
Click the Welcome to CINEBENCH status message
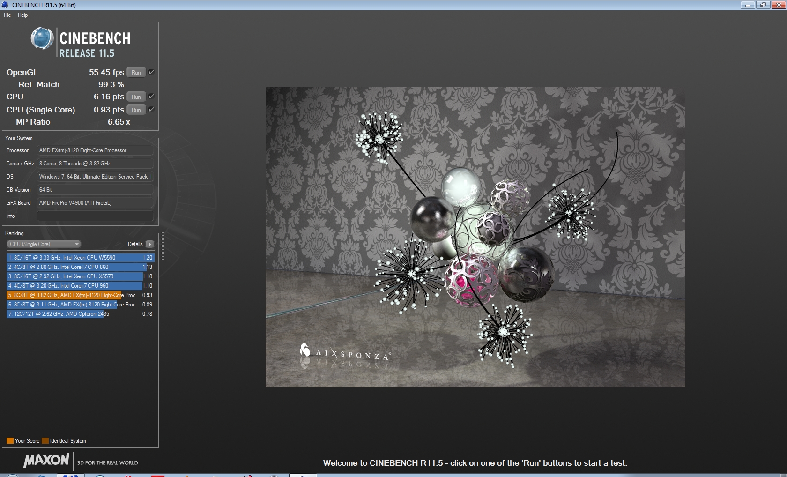click(x=475, y=463)
